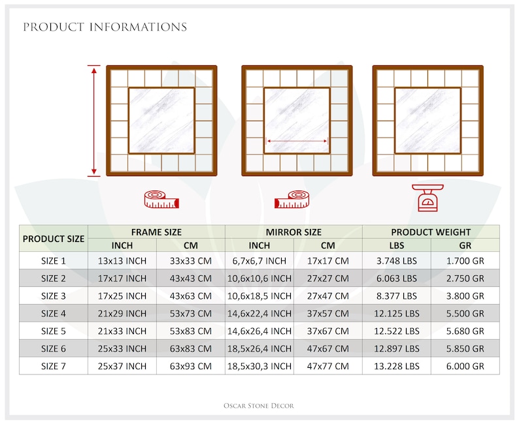
Task: Click the 25x33 INCH cell
Action: pos(122,348)
